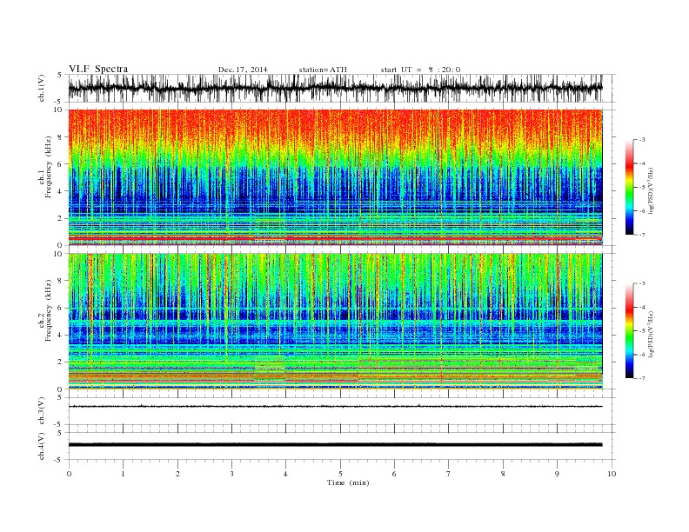Screen dimensions: 689x532
Task: Click the "4" kHz tick on ch.1 axis
Action: pos(60,191)
